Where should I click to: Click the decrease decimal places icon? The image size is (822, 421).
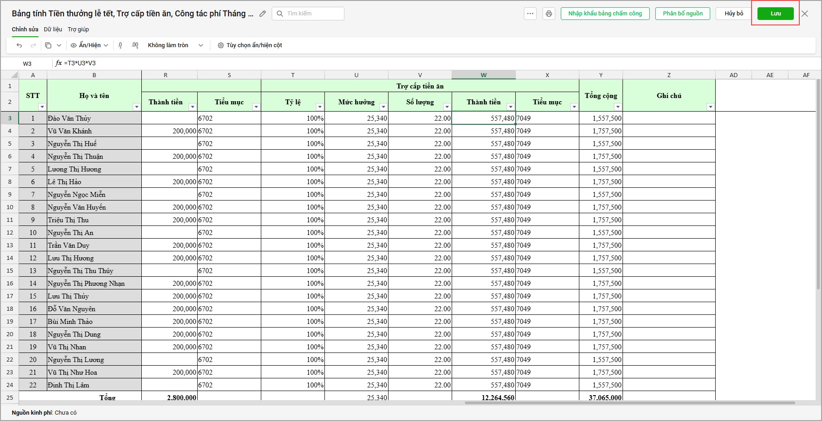[x=120, y=45]
